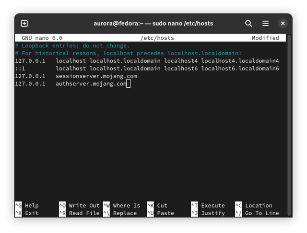The height and width of the screenshot is (233, 307).
Task: Click the ^T Execute shortcut
Action: (x=208, y=205)
